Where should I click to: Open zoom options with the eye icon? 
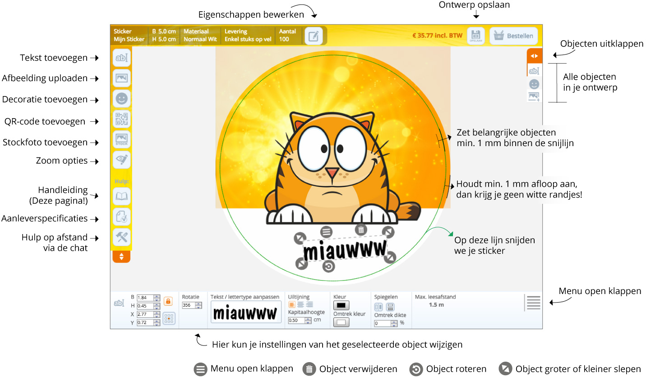[x=121, y=160]
